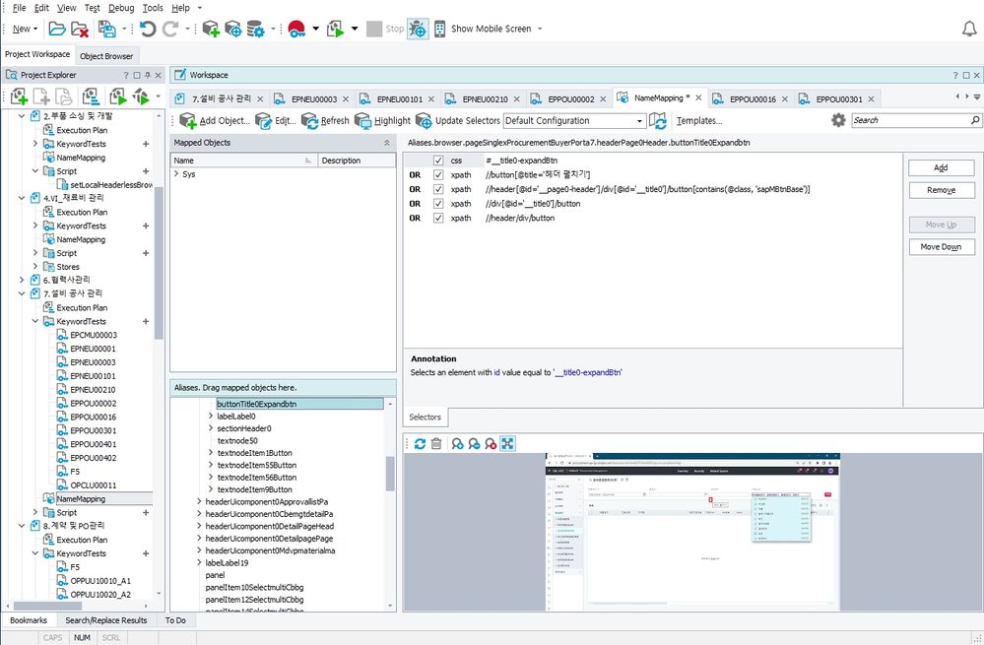Open the Debug menu
The image size is (984, 645).
coord(121,7)
